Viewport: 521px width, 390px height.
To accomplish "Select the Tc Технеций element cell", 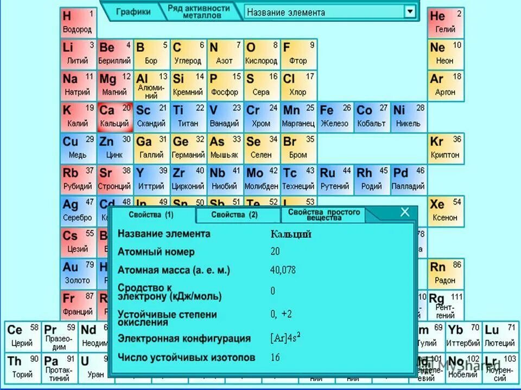I will point(298,180).
